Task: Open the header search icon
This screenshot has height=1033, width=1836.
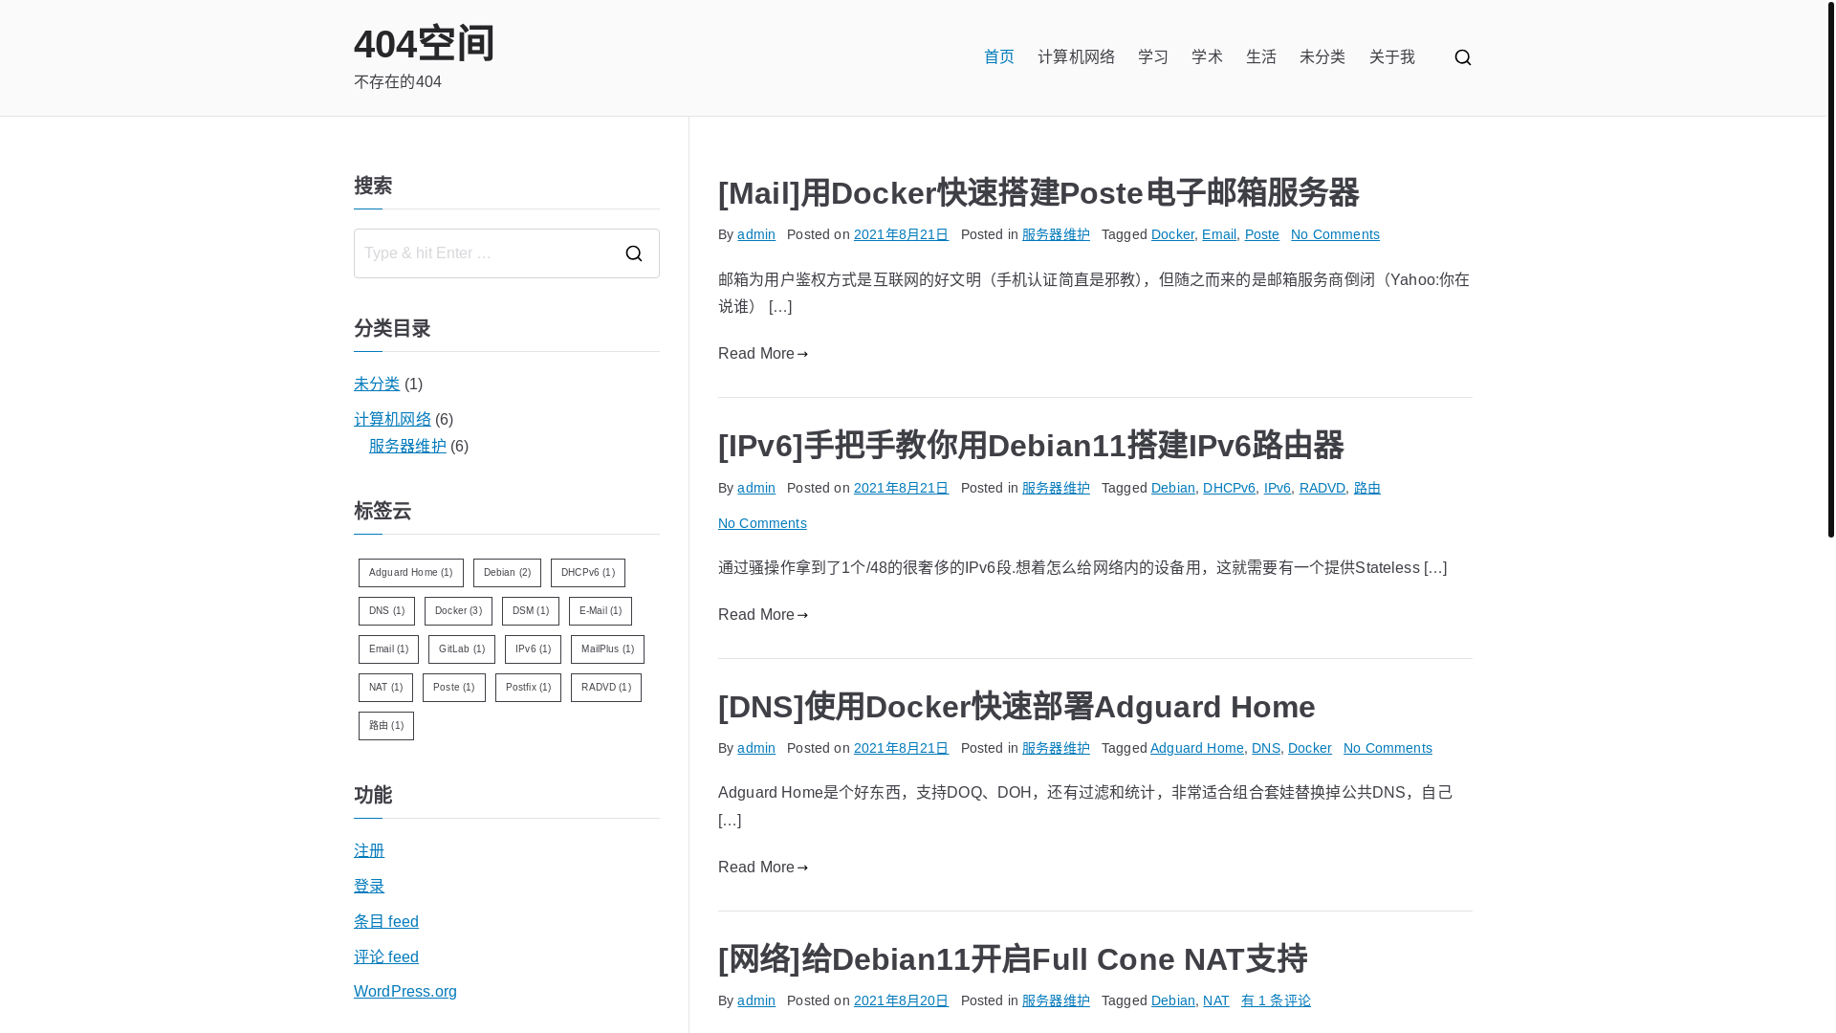Action: [x=1462, y=57]
